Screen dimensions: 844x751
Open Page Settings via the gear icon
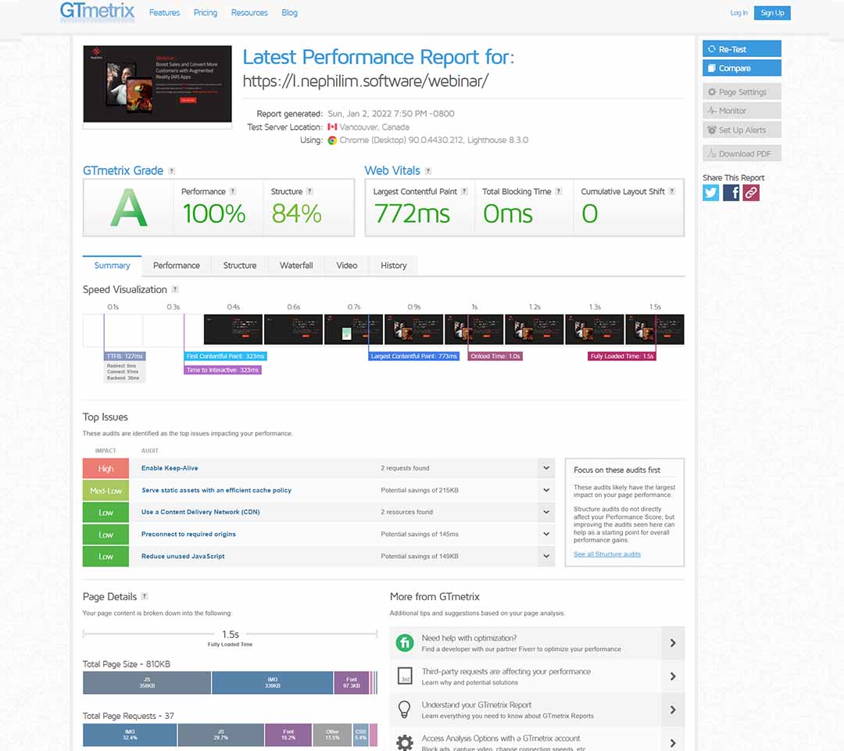tap(713, 91)
